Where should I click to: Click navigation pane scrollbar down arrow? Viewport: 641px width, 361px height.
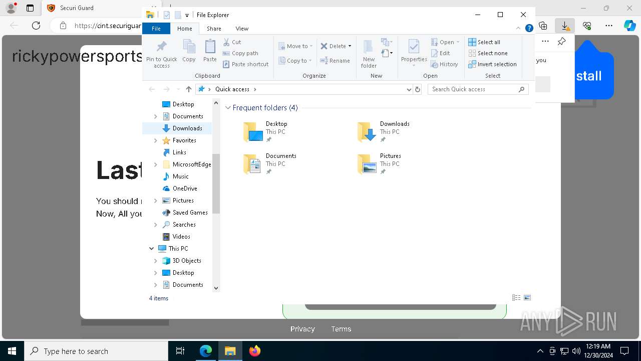[216, 288]
